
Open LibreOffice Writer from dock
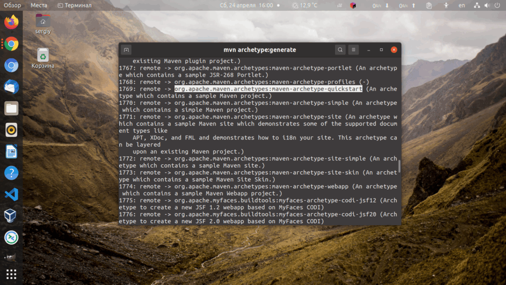point(11,151)
